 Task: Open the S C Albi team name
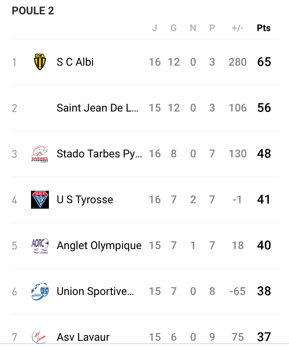point(75,62)
